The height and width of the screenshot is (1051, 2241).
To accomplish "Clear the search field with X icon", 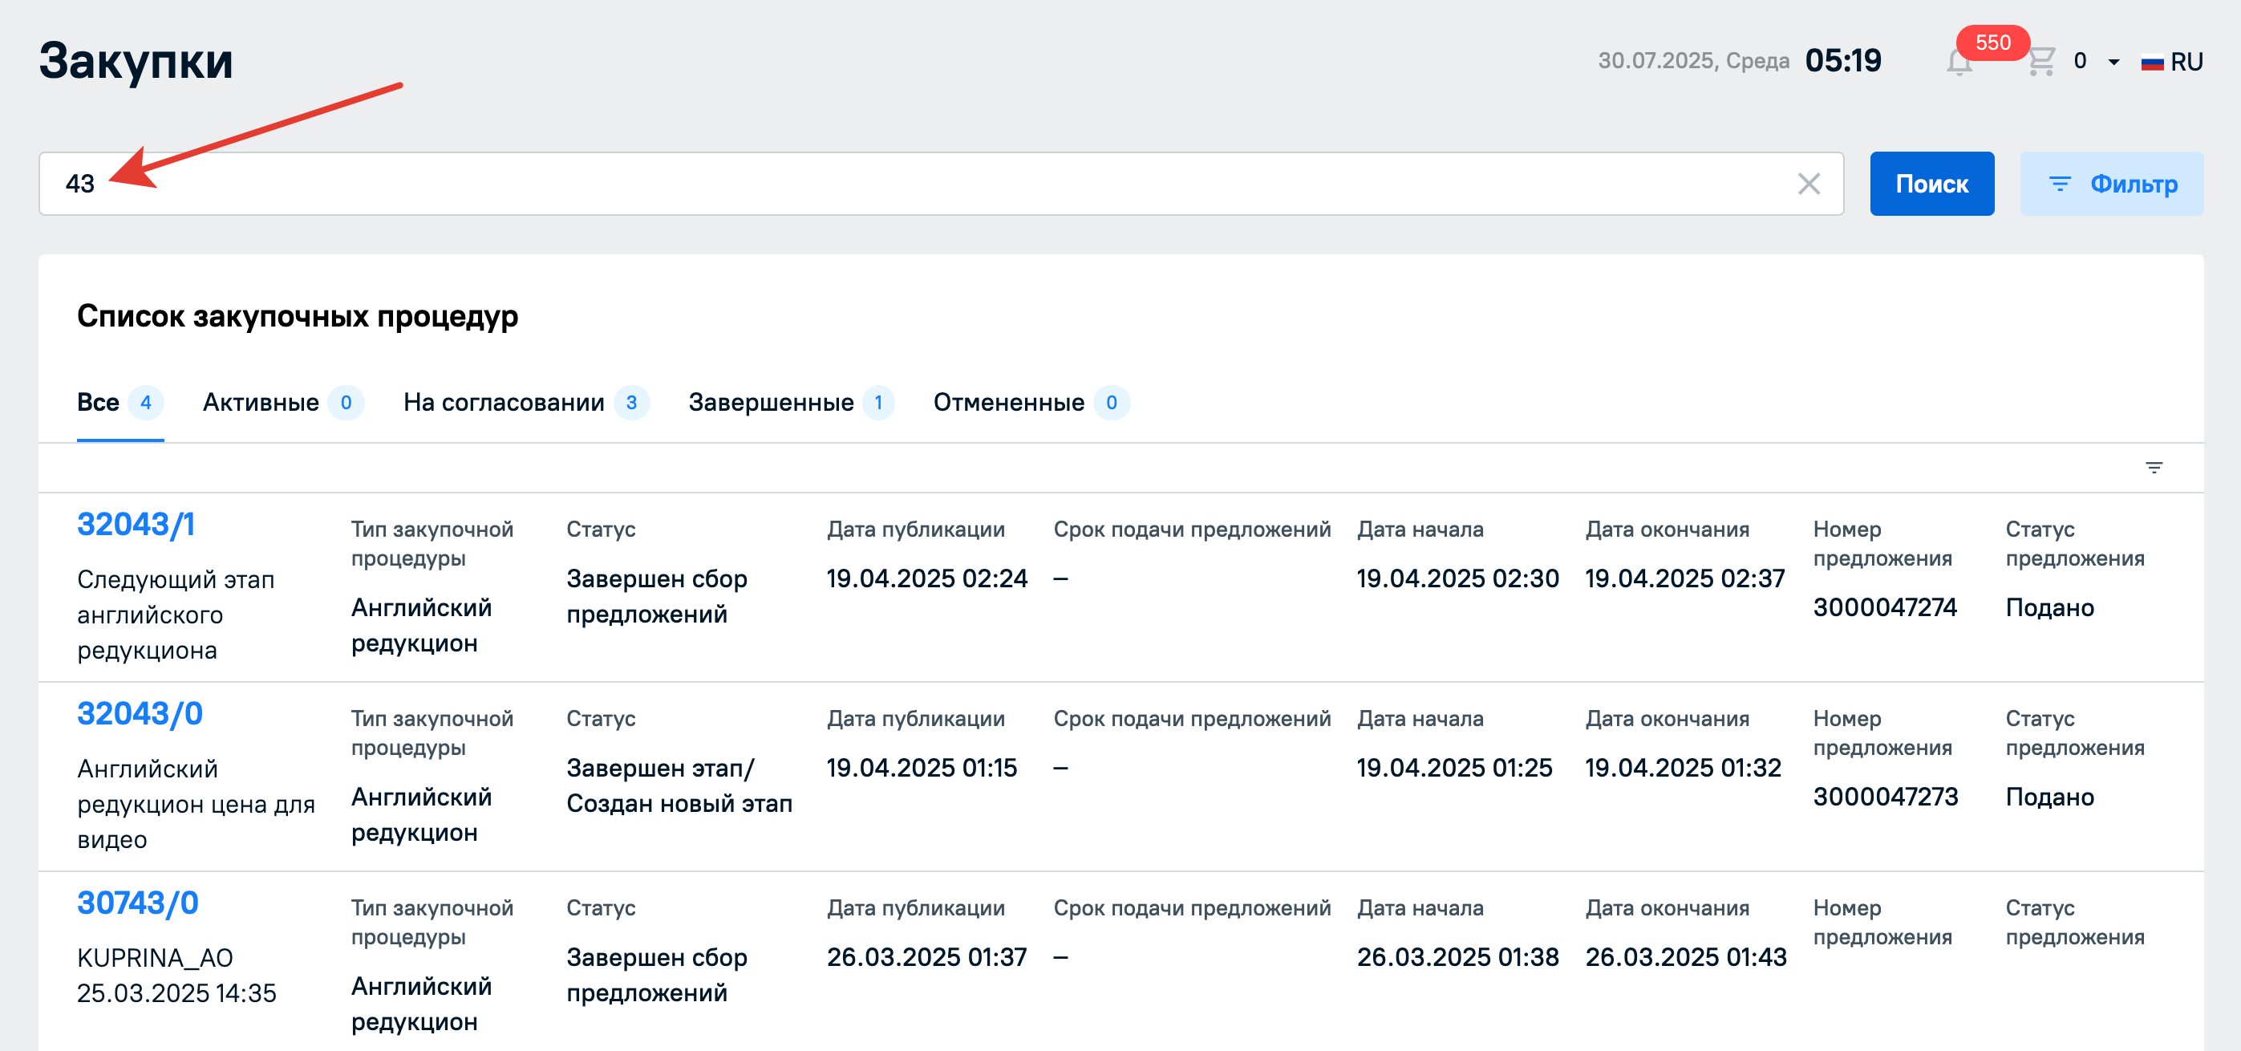I will click(1809, 184).
